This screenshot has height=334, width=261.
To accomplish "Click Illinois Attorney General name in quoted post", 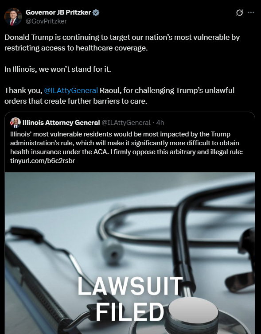I will [61, 123].
